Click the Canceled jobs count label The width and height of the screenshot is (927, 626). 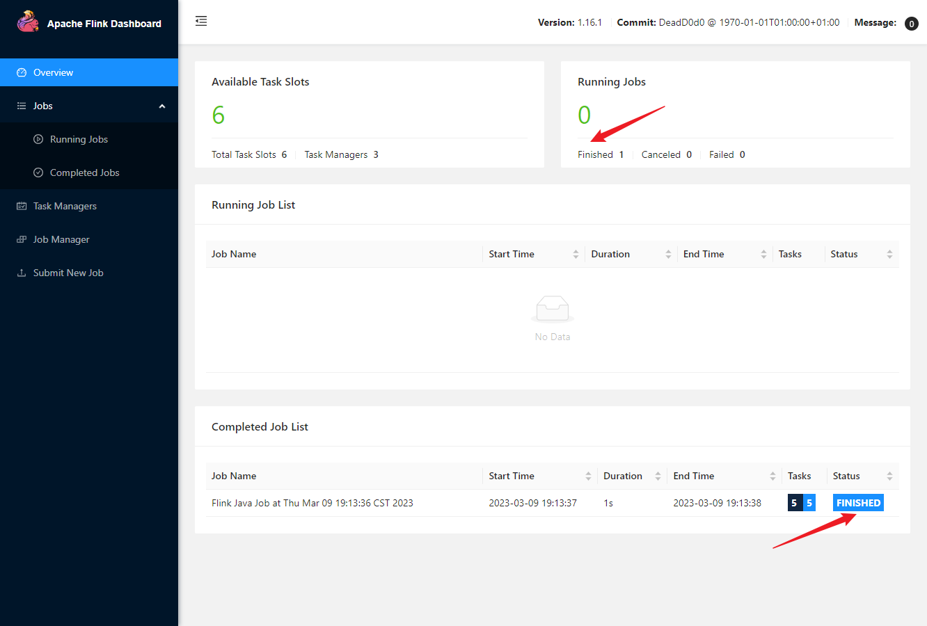(x=667, y=154)
